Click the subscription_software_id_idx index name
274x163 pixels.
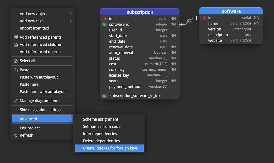coord(135,96)
